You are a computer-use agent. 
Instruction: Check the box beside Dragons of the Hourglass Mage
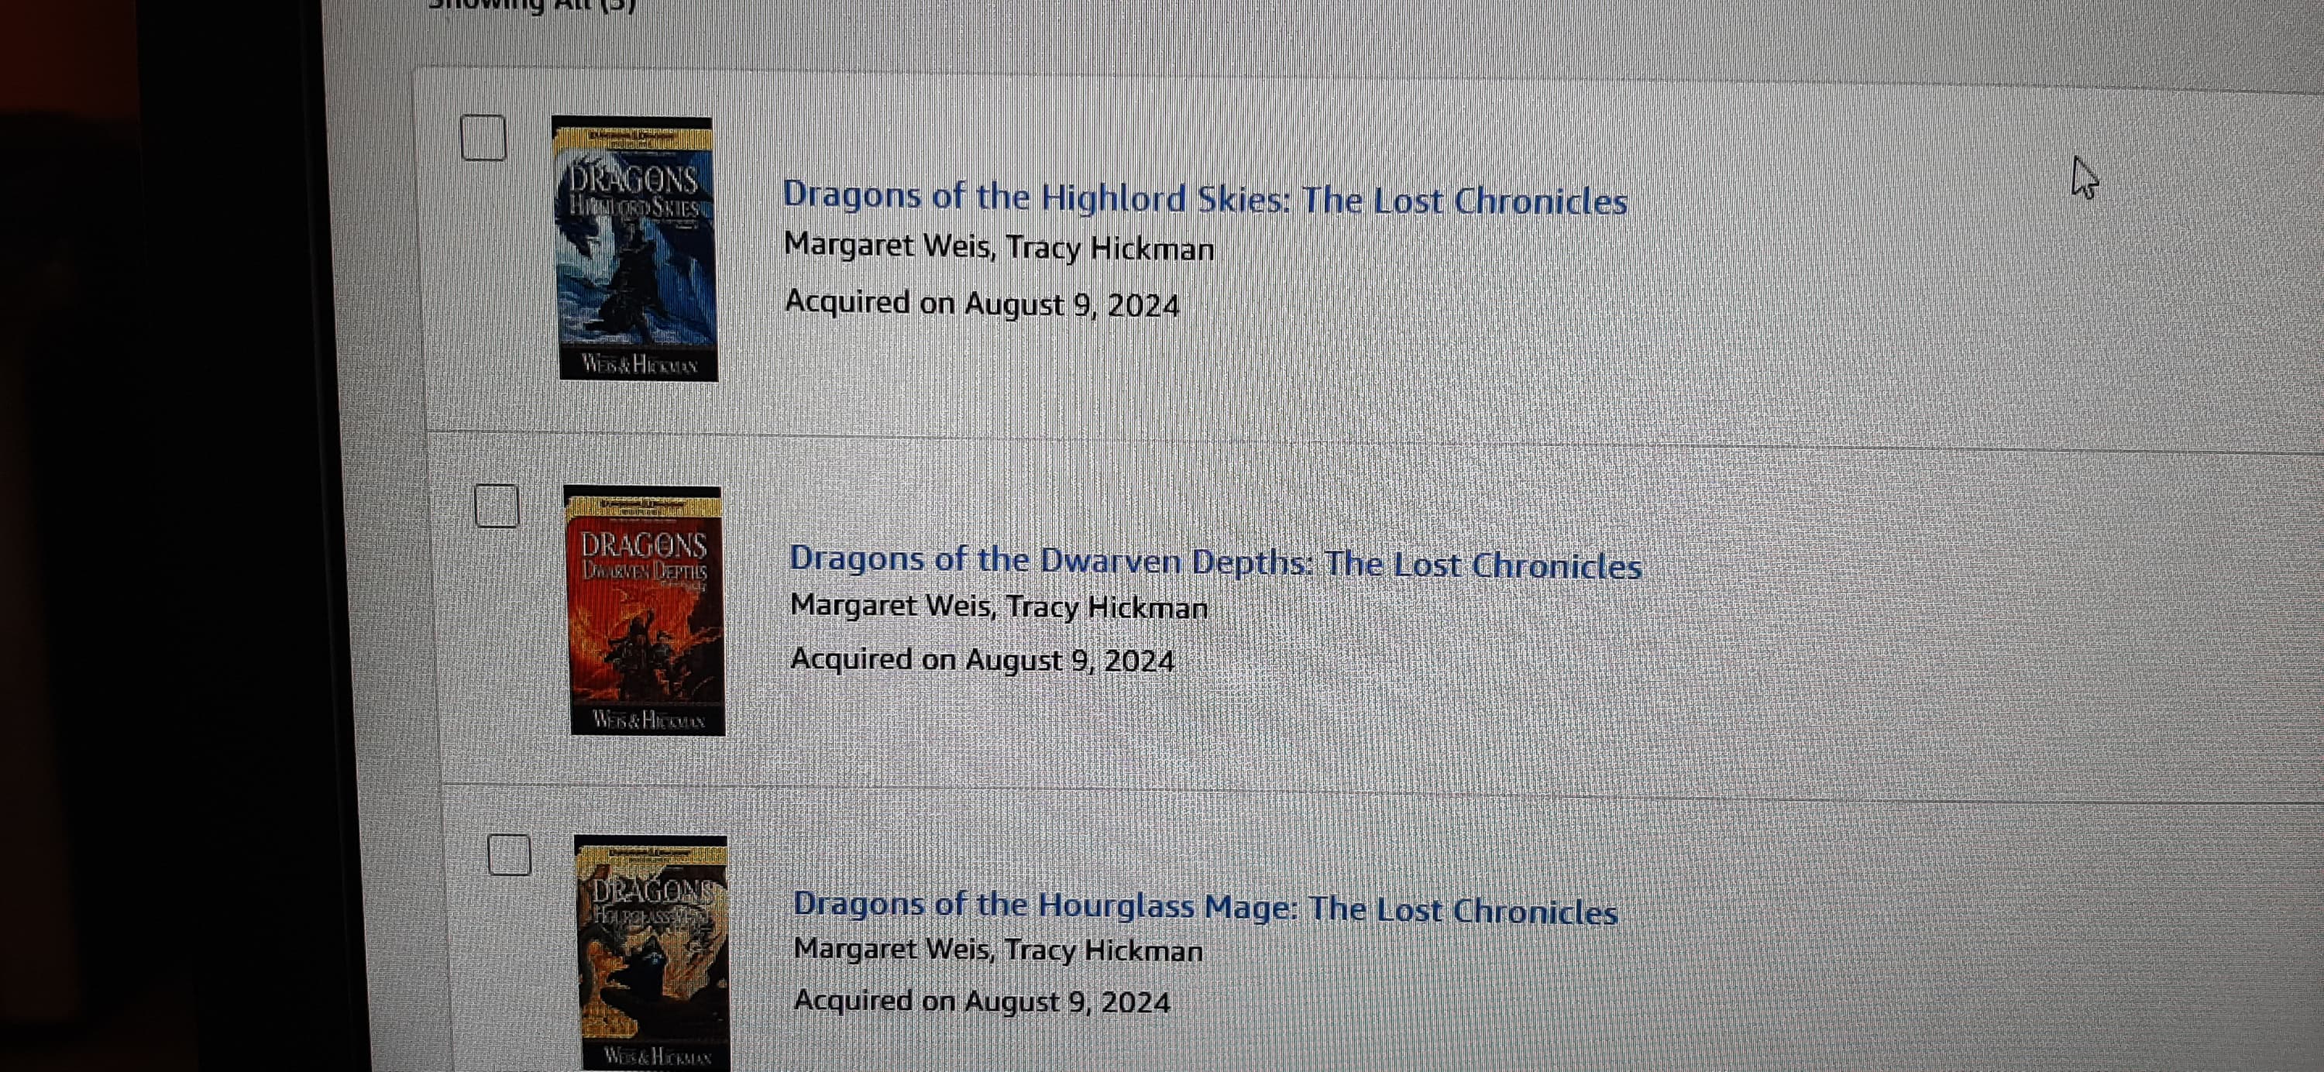point(509,854)
